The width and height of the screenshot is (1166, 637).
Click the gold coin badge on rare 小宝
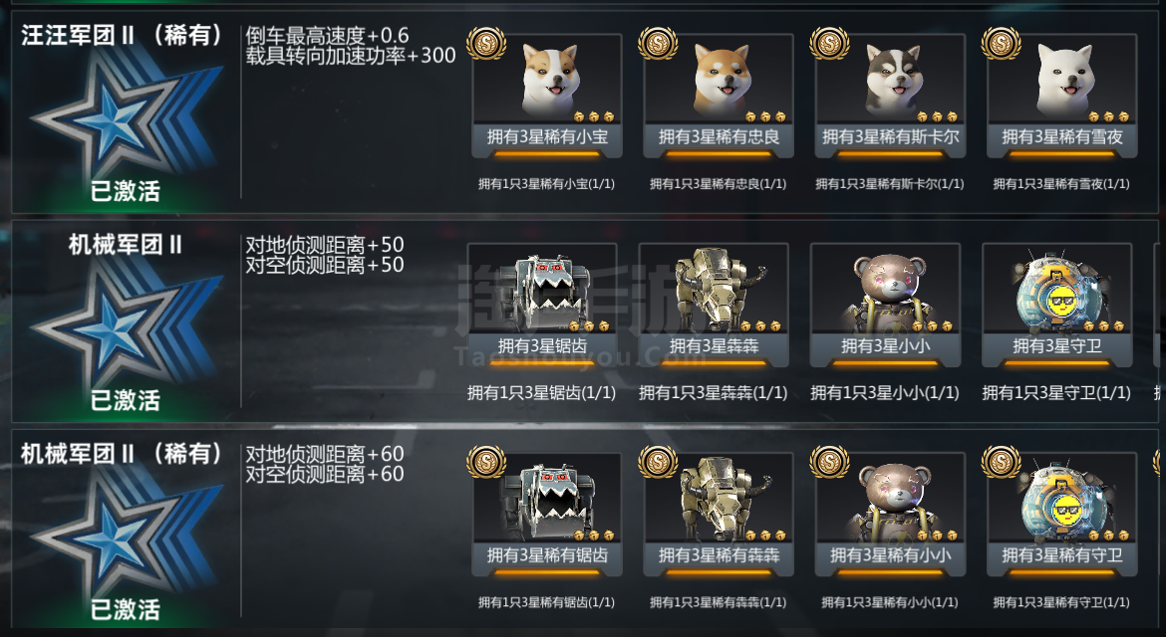[x=485, y=43]
